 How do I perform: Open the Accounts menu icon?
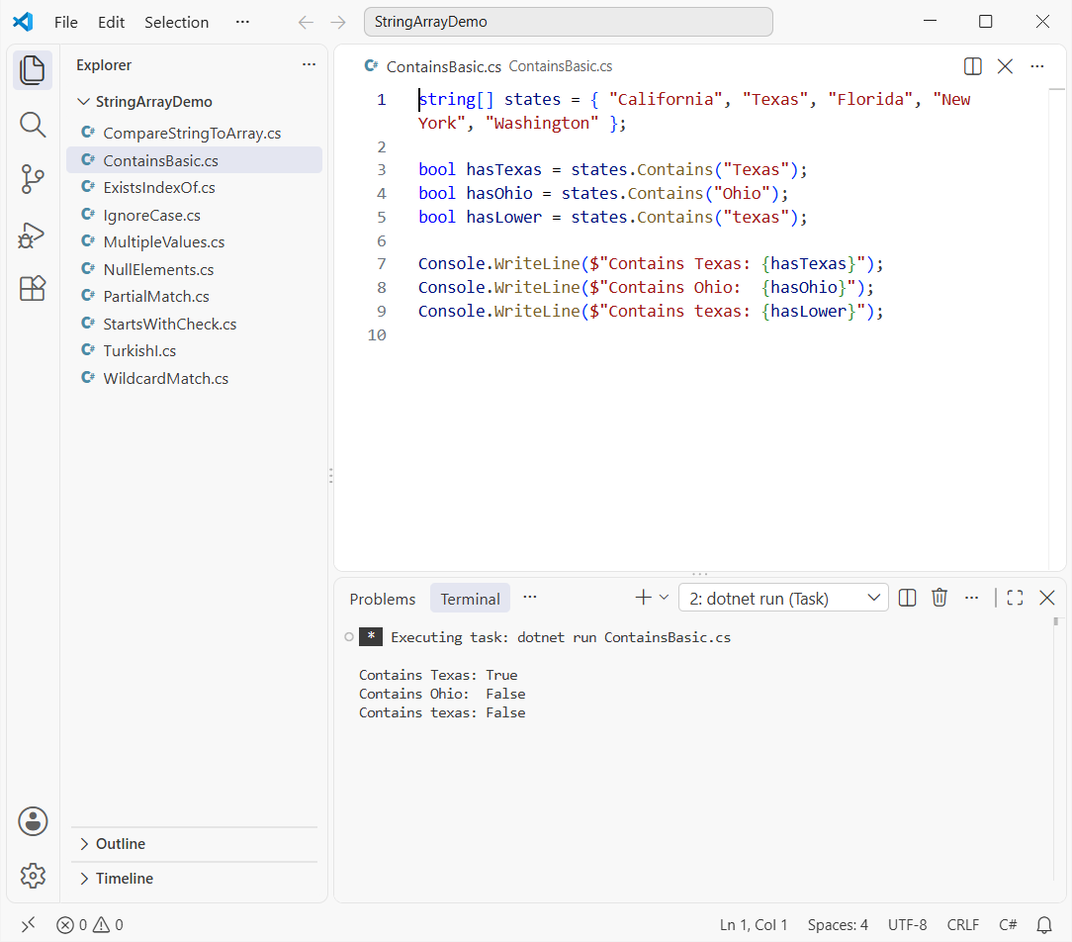pos(33,821)
